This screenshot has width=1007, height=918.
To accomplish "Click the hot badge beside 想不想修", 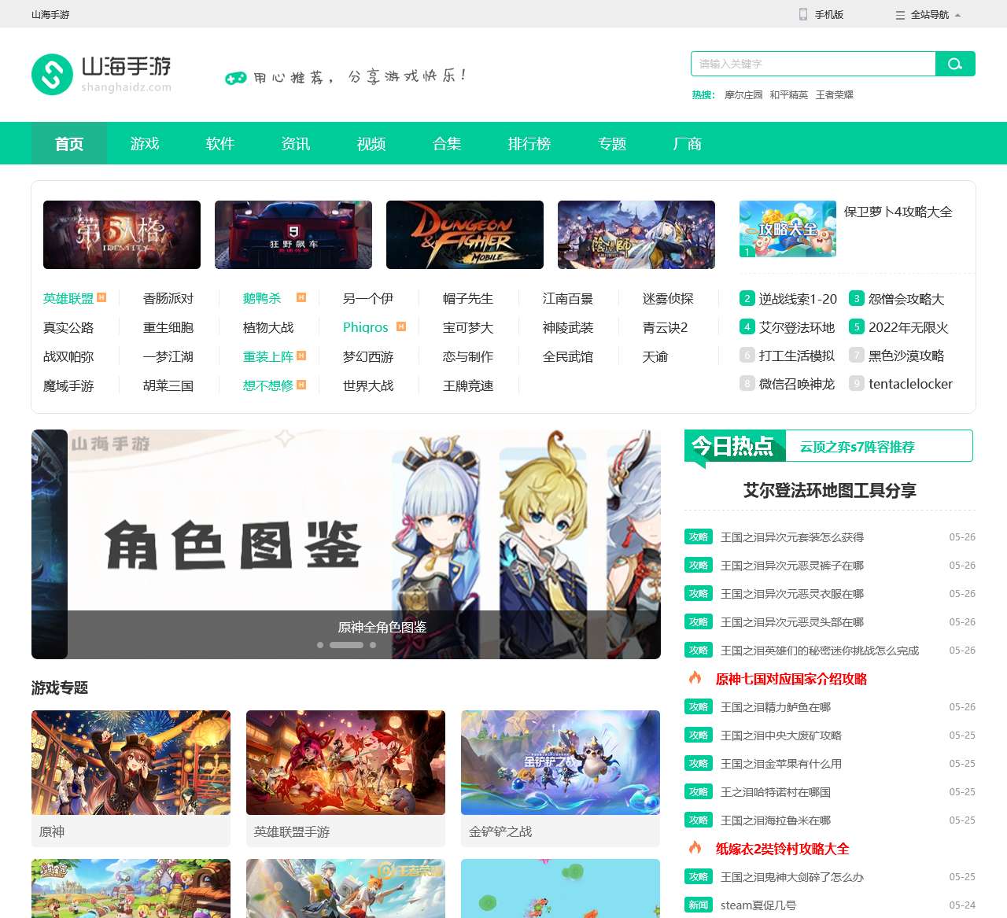I will pyautogui.click(x=301, y=385).
